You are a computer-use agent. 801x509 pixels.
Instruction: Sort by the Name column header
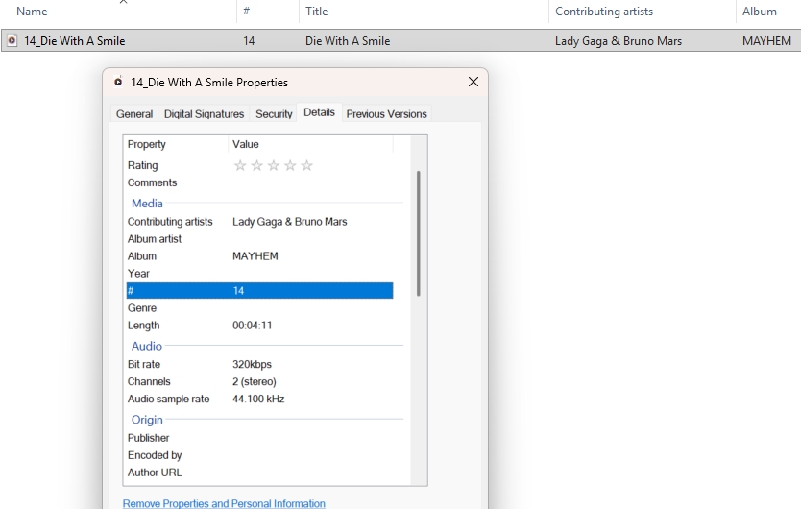pos(32,12)
